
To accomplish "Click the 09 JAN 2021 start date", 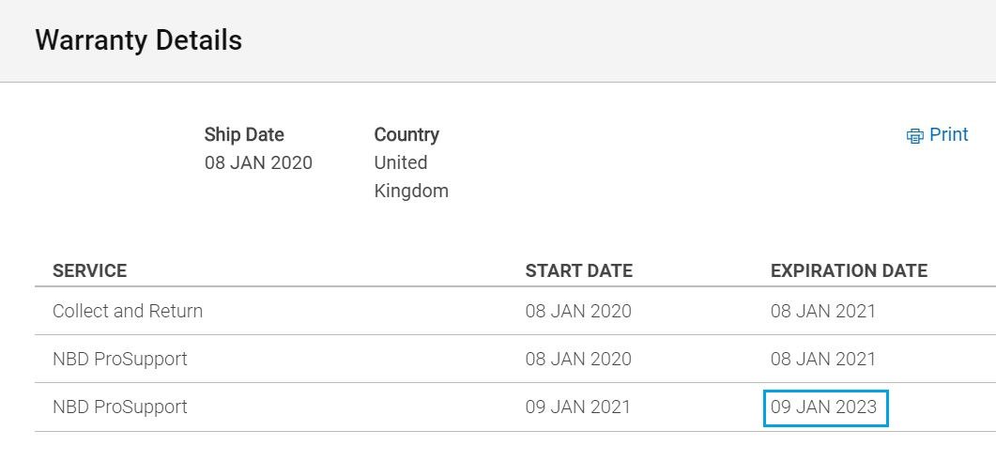I will pyautogui.click(x=577, y=407).
